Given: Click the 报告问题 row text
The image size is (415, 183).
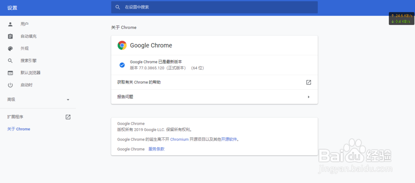Looking at the screenshot, I should (125, 97).
